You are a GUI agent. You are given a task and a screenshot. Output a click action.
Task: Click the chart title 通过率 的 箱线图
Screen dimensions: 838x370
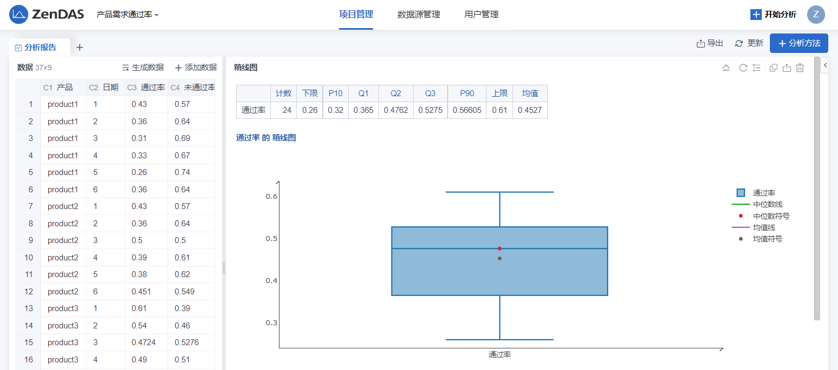266,138
